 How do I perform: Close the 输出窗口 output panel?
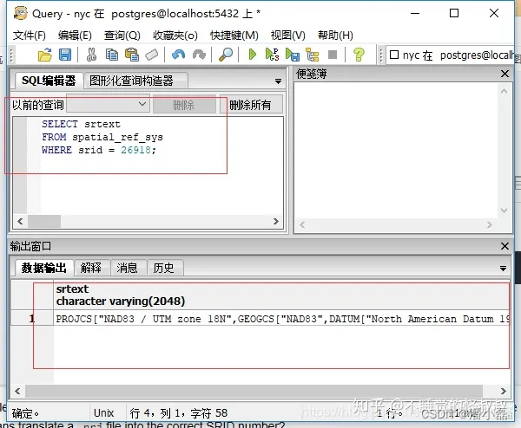(505, 246)
